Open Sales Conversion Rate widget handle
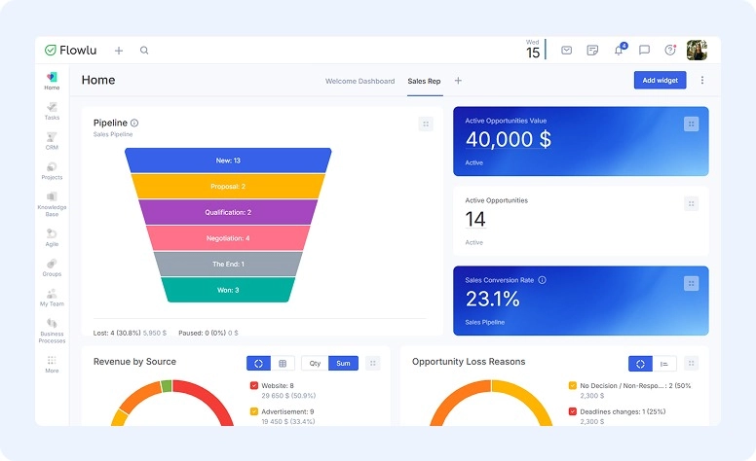Image resolution: width=756 pixels, height=461 pixels. [691, 283]
